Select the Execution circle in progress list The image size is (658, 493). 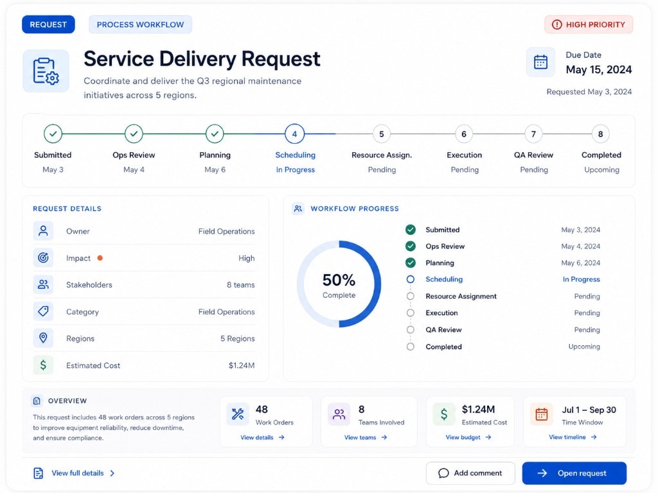click(x=411, y=313)
